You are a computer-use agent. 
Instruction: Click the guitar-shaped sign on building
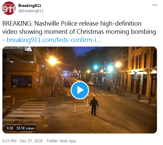coord(136,77)
